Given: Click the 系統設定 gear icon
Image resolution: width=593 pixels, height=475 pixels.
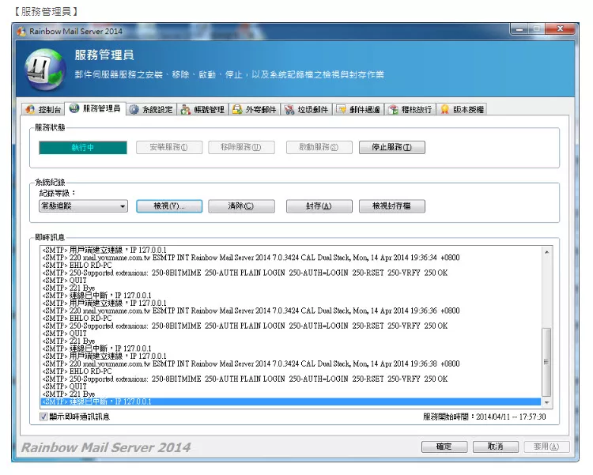Looking at the screenshot, I should (x=134, y=110).
